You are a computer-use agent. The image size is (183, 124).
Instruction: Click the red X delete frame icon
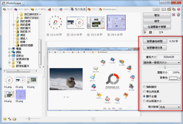click(174, 15)
